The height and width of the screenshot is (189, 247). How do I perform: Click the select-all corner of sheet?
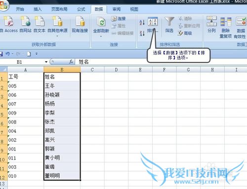click(4, 70)
